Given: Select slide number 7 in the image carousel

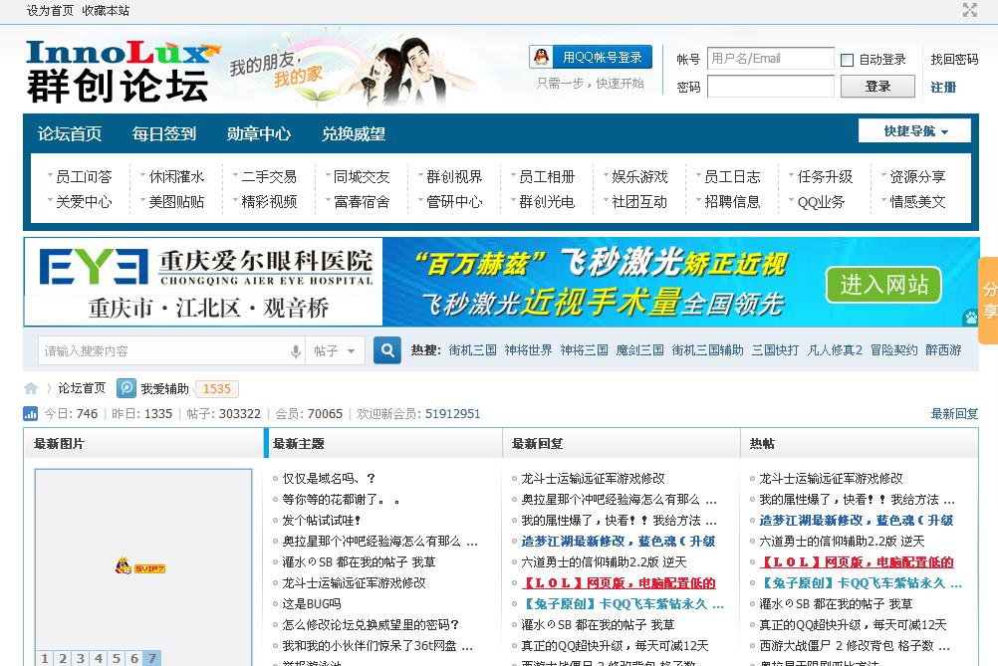Looking at the screenshot, I should click(151, 658).
